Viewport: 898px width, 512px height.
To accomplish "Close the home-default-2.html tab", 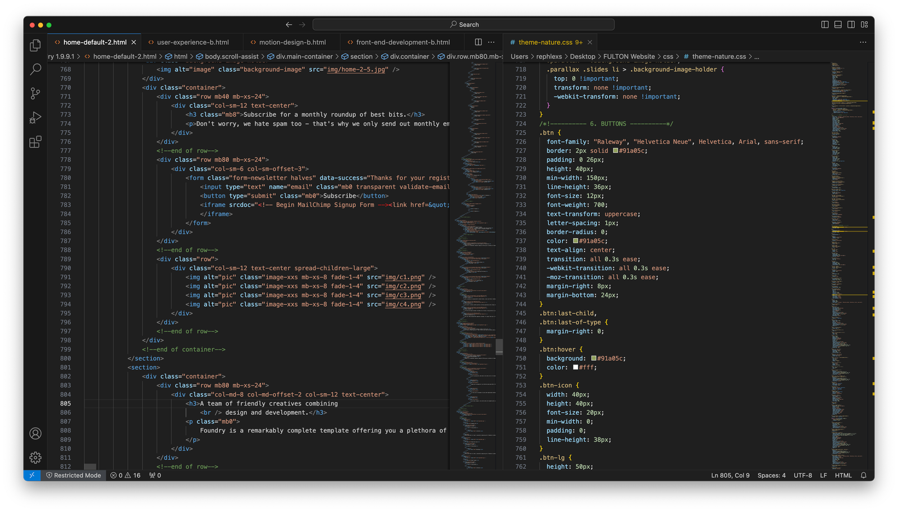I will point(134,42).
